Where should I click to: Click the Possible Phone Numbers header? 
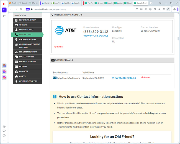pos(112,15)
